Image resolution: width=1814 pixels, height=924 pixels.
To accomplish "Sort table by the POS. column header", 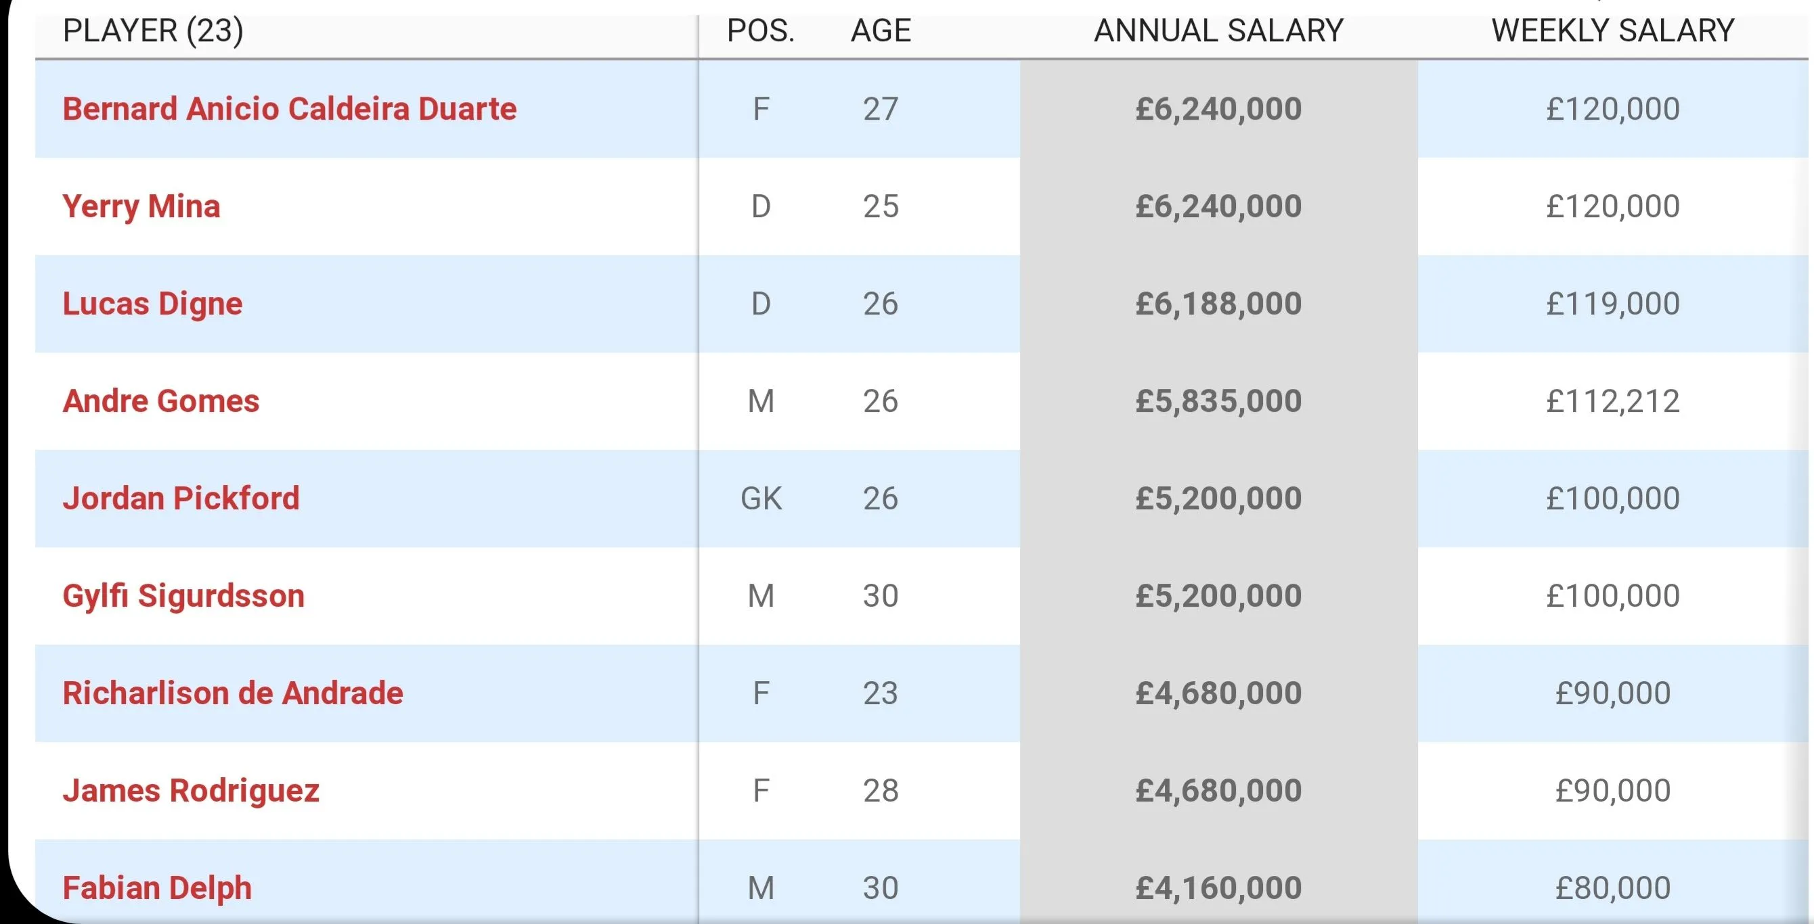I will tap(761, 31).
